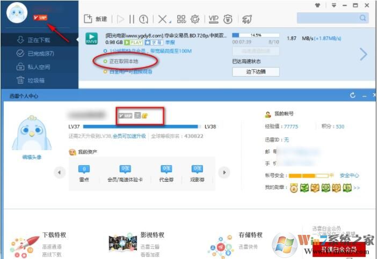
Task: Click the green PLAY badge
Action: click(x=133, y=42)
